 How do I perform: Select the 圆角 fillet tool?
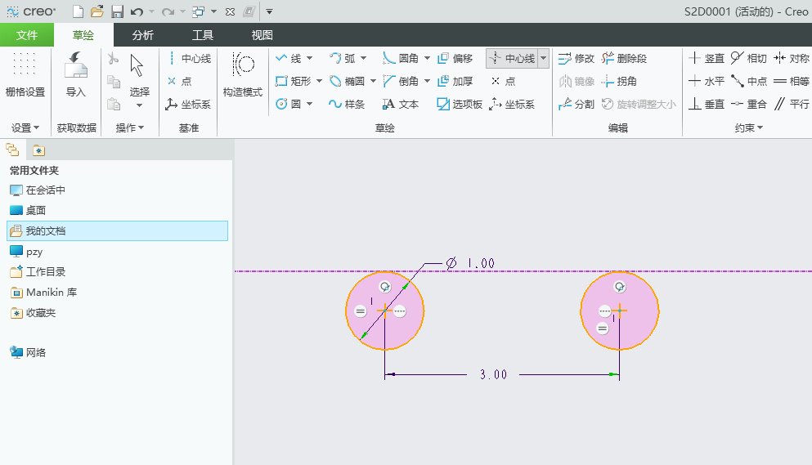[401, 59]
